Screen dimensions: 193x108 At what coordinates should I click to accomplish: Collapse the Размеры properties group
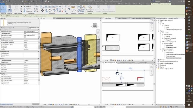pos(39,39)
